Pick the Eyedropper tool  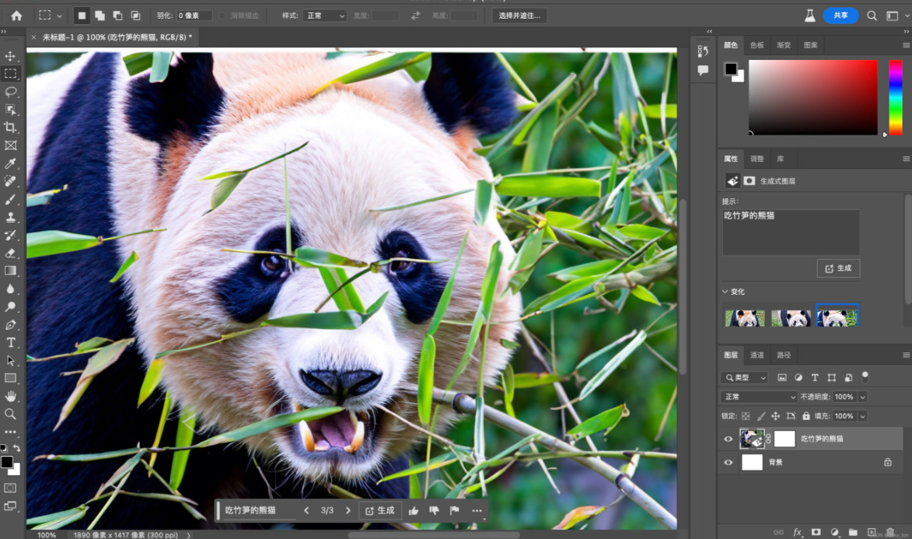pos(10,163)
